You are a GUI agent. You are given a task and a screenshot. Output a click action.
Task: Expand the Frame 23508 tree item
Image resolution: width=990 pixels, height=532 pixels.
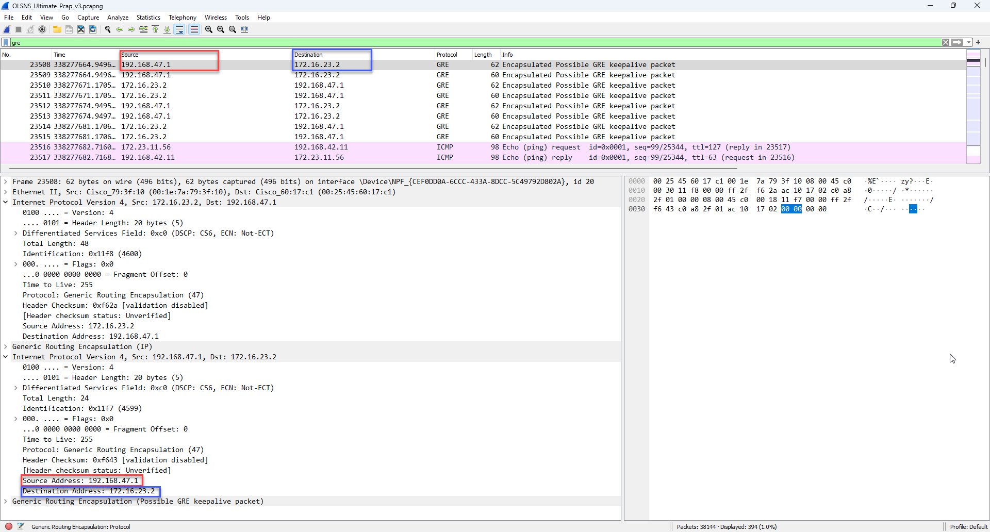[x=6, y=181]
